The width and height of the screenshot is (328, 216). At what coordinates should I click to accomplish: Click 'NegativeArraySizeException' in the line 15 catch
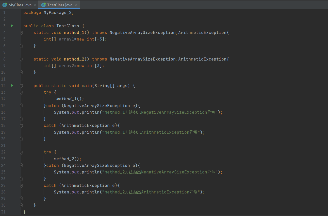[97, 106]
